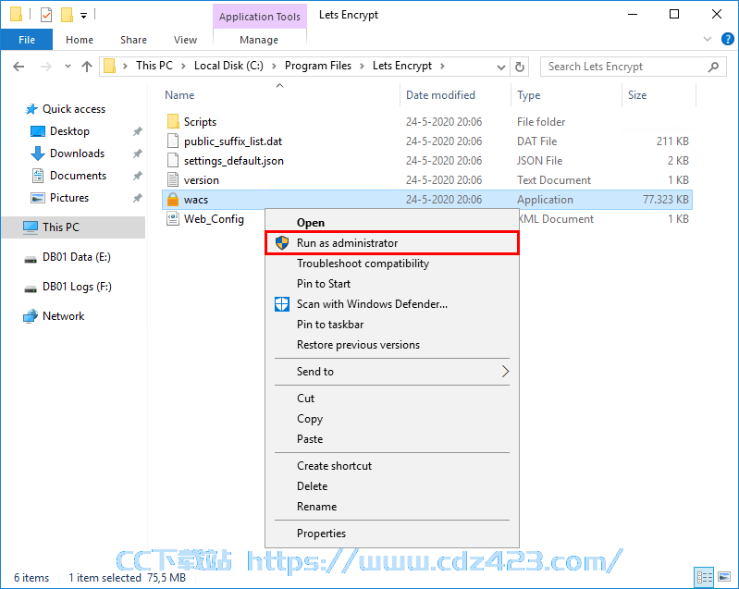Click Lets Encrypt breadcrumb
Screen dimensions: 739x589
pos(402,66)
